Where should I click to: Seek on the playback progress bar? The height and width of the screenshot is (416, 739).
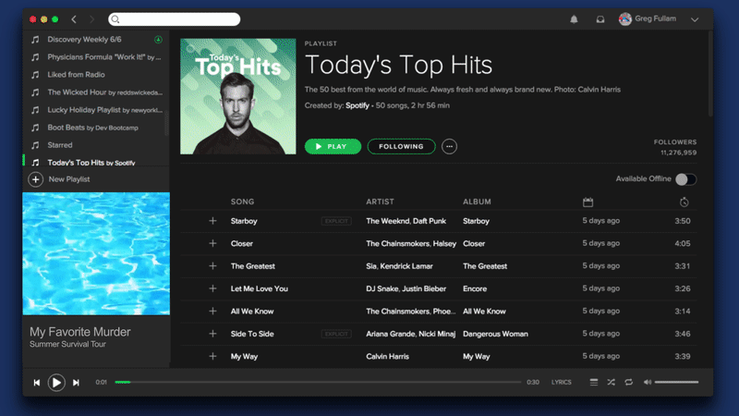pyautogui.click(x=318, y=382)
